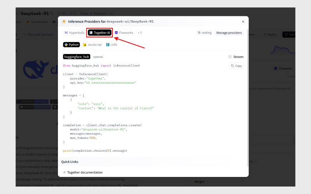Switch to the openai client option
Screen dimensions: 311x194
pyautogui.click(x=98, y=57)
